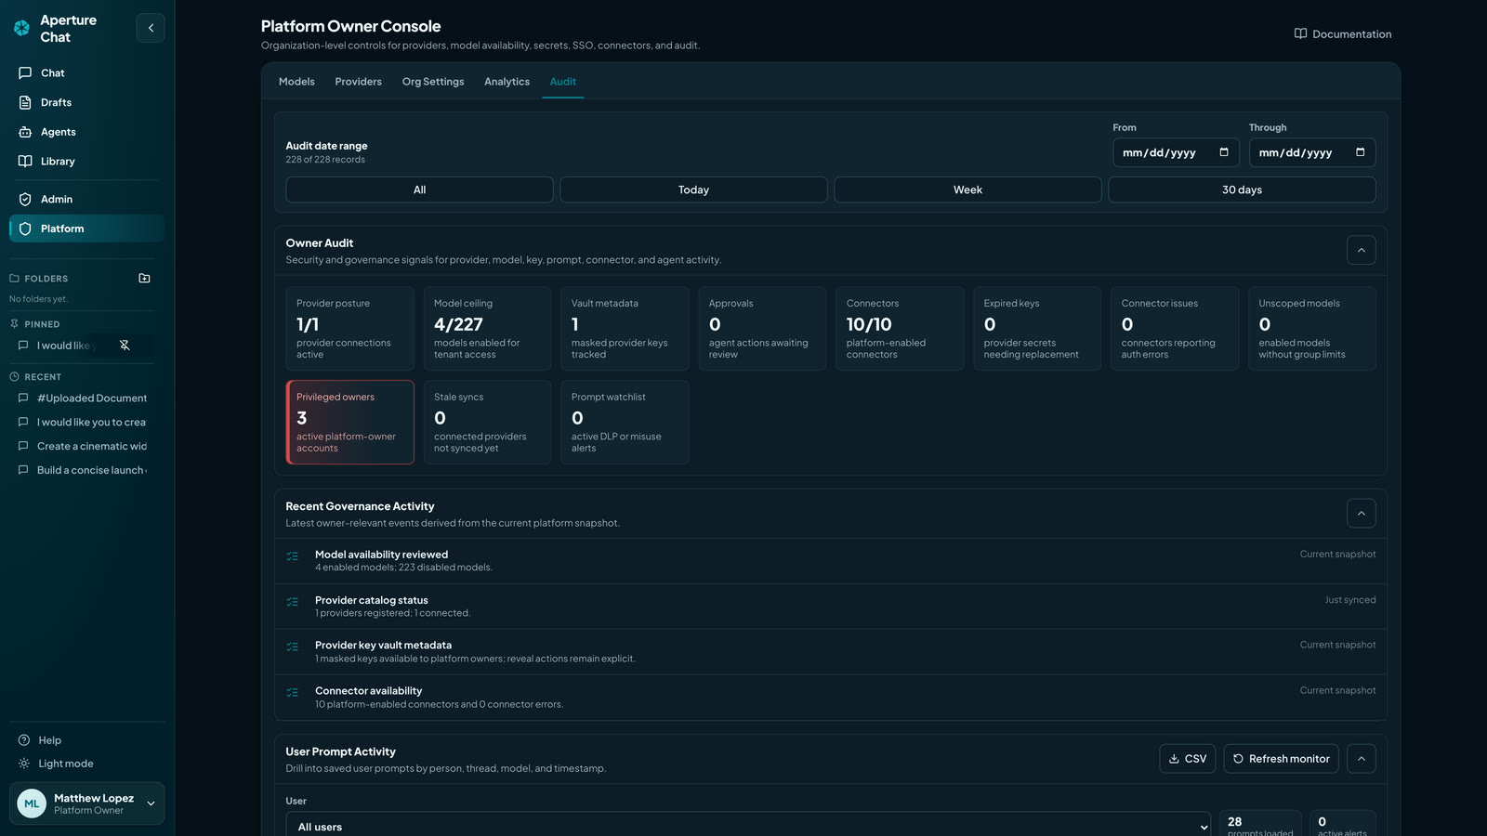Viewport: 1487px width, 836px height.
Task: Expand the Matthew Lopez account menu
Action: tap(86, 803)
